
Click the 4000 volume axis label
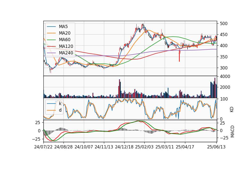click(x=225, y=76)
